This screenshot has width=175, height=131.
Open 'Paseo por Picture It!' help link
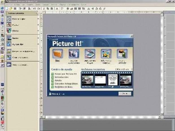click(x=66, y=74)
